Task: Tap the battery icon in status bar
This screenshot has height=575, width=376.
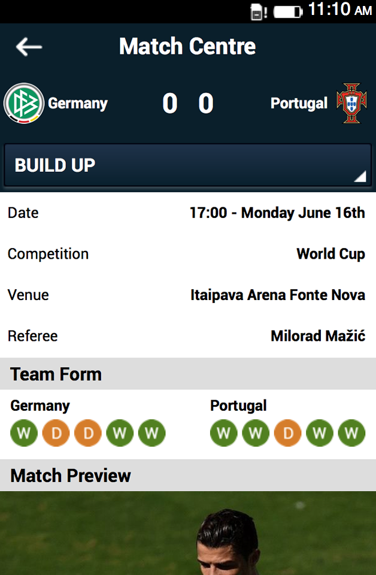Action: [x=287, y=11]
